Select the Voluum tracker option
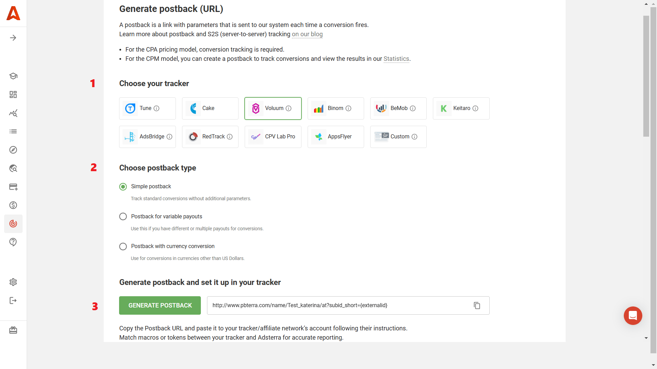657x369 pixels. pos(273,108)
